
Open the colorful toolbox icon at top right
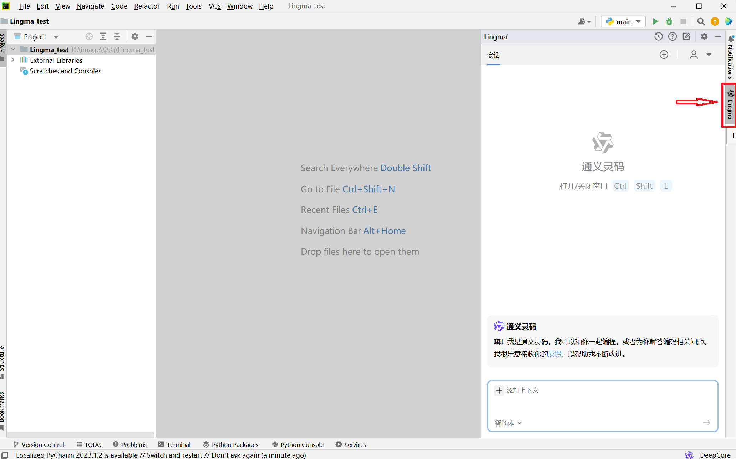(729, 21)
